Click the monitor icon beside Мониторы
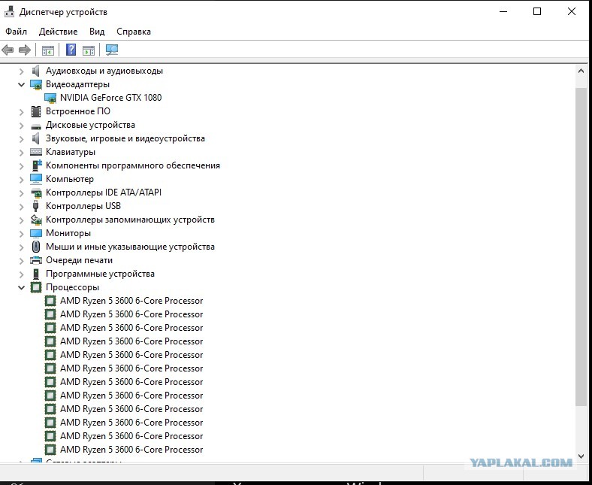 click(36, 233)
